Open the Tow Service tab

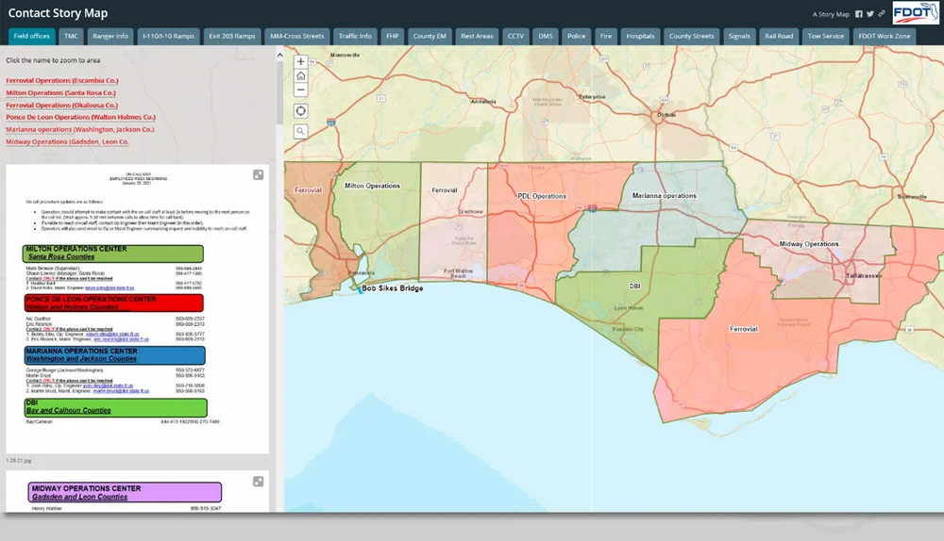click(825, 36)
